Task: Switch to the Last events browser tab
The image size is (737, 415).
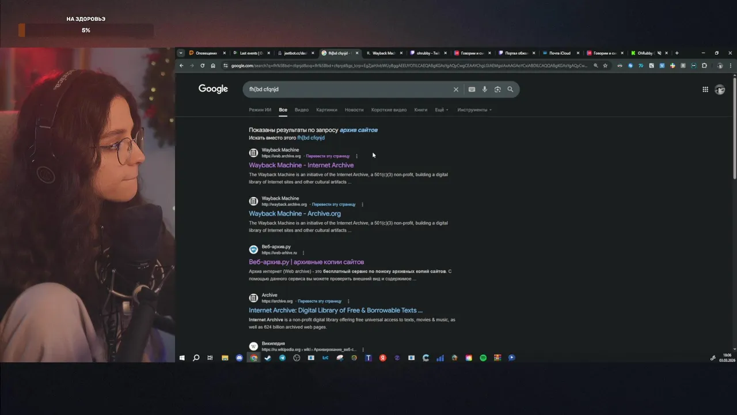Action: point(250,53)
